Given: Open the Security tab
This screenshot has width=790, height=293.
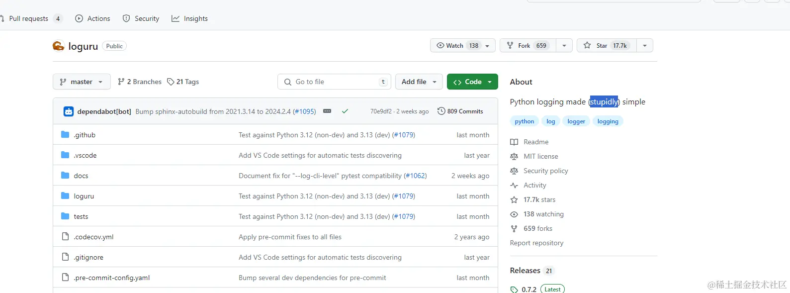Looking at the screenshot, I should click(141, 18).
